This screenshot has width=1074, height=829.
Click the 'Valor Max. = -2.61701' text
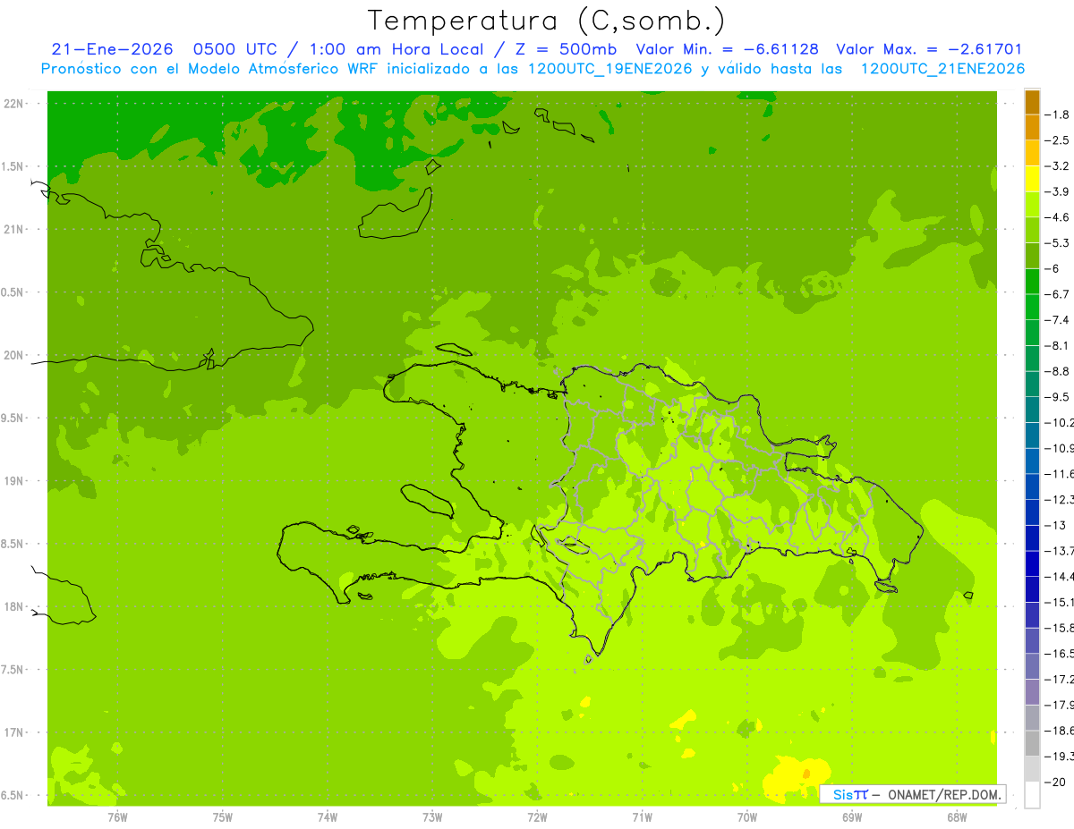point(929,49)
